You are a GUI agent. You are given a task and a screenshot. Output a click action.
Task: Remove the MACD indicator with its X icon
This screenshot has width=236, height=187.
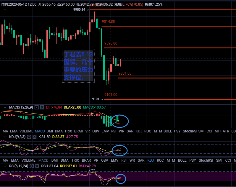pyautogui.click(x=42, y=107)
